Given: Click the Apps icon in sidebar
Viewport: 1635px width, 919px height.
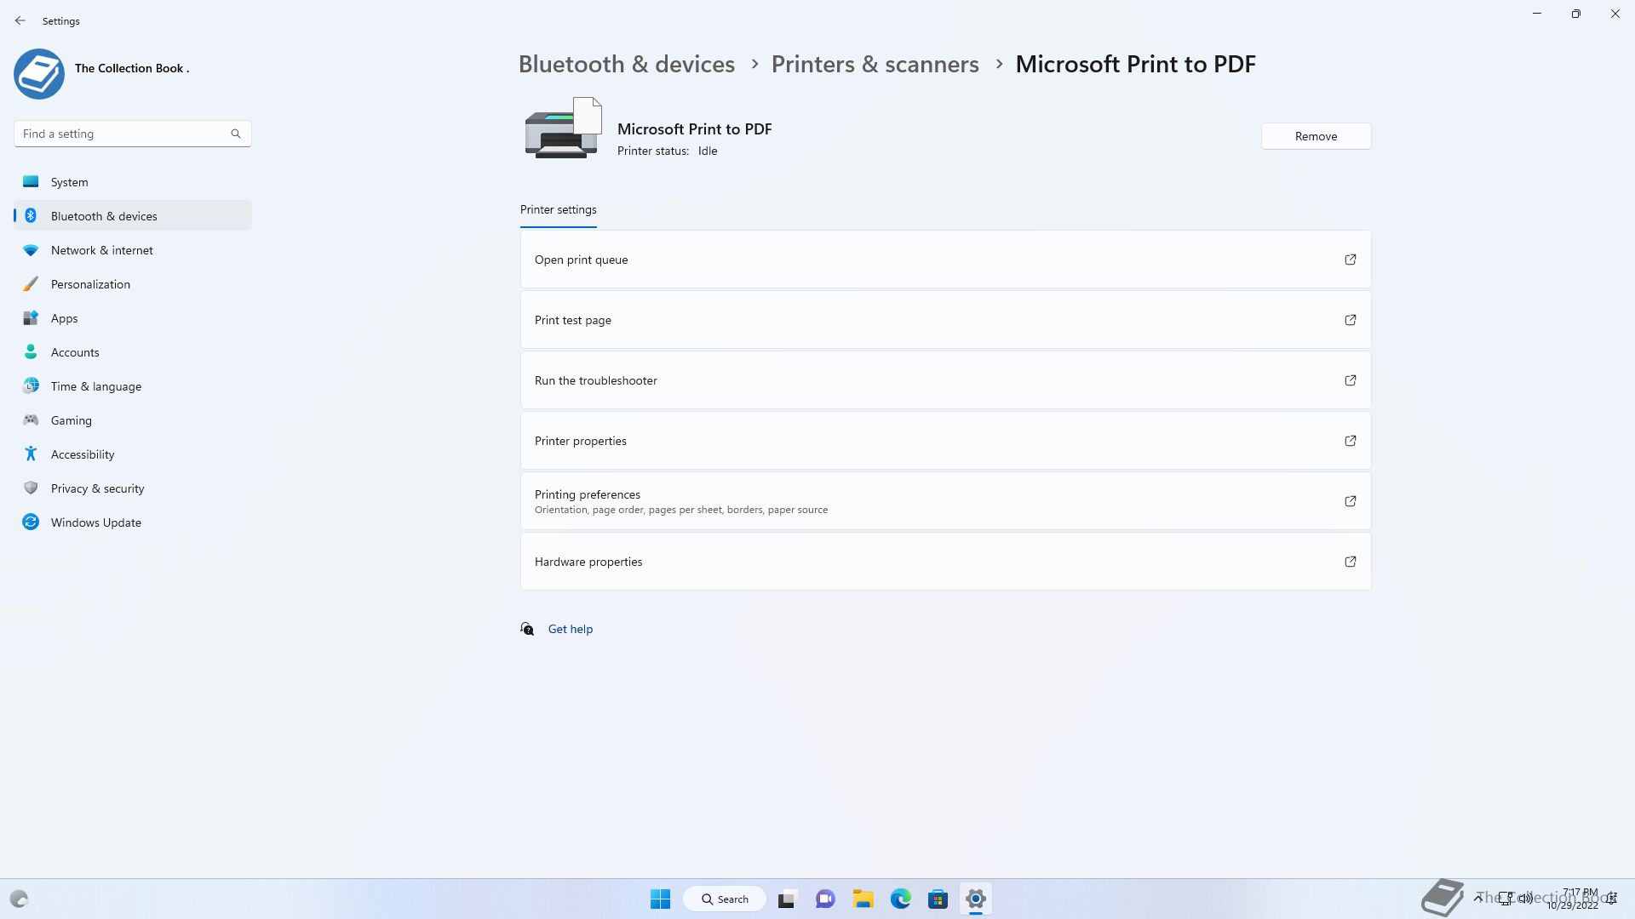Looking at the screenshot, I should click(x=31, y=318).
